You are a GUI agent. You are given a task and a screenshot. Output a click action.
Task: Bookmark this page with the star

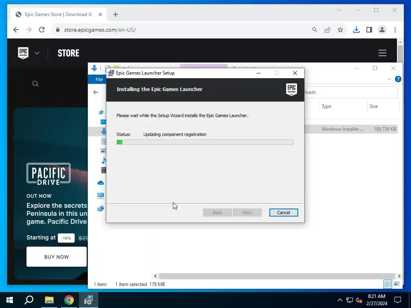click(x=340, y=30)
